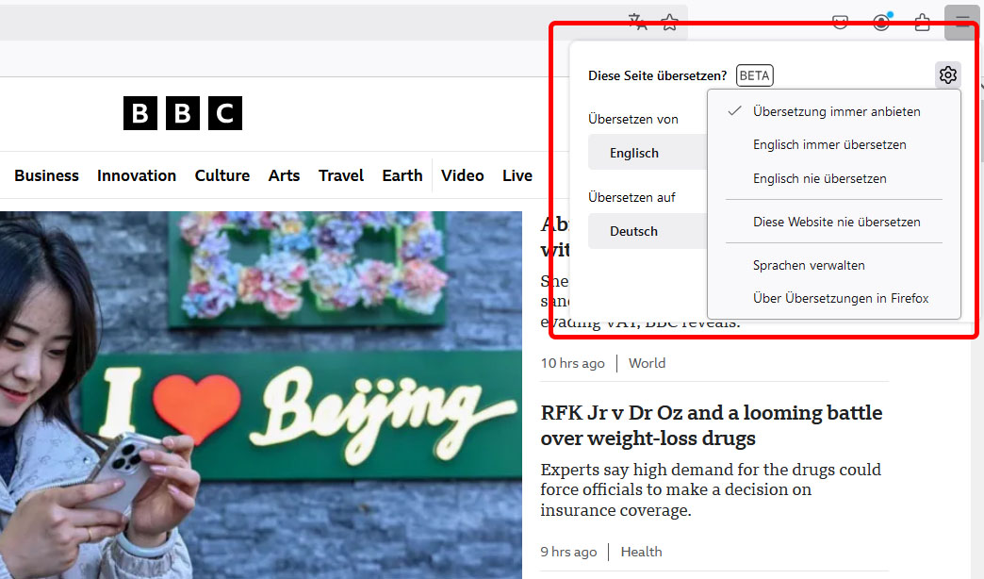Screen dimensions: 984x579
Task: Click the BBC logo
Action: point(182,113)
